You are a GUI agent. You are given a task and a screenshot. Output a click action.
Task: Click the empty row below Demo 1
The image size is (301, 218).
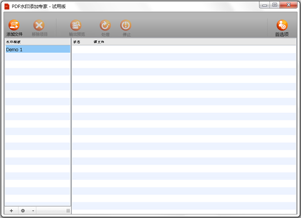coord(37,57)
